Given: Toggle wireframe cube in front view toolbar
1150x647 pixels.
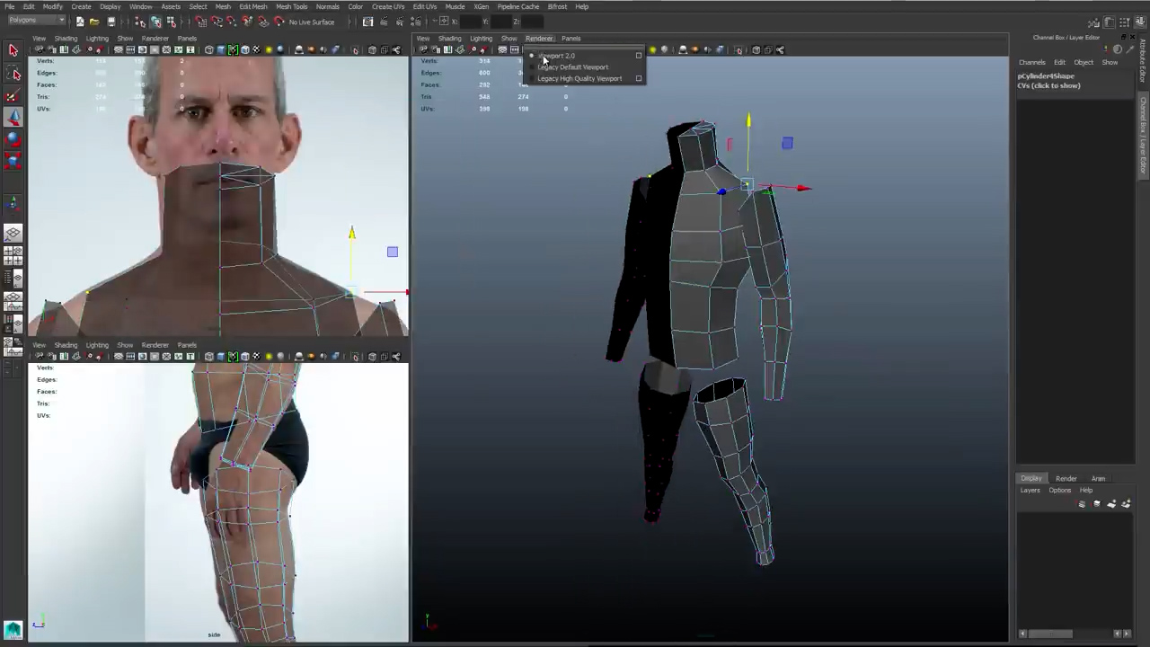Looking at the screenshot, I should pyautogui.click(x=209, y=49).
